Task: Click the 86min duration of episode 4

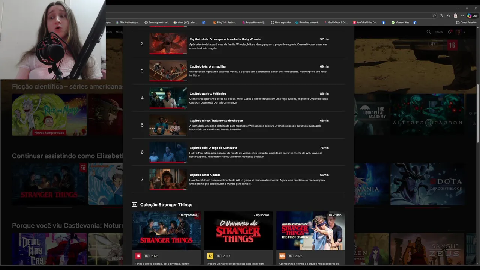Action: (x=324, y=93)
